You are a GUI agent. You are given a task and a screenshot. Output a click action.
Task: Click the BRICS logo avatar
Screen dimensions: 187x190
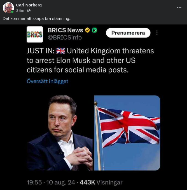click(x=35, y=34)
